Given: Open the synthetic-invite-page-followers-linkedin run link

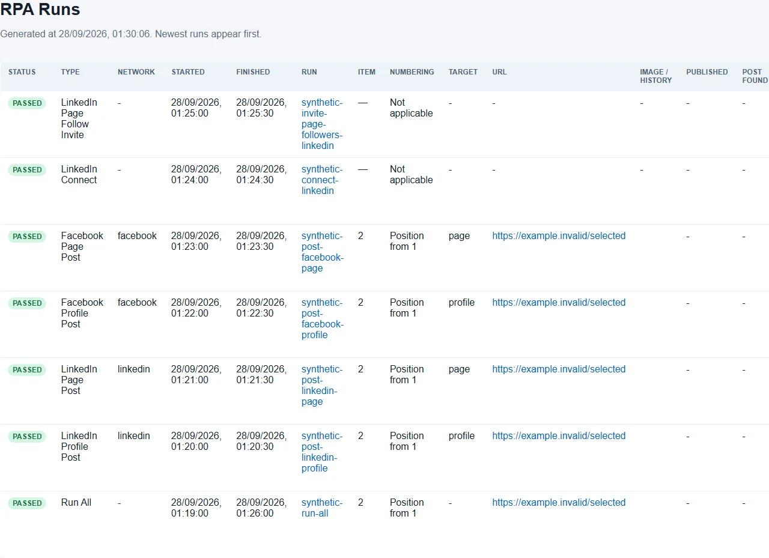Looking at the screenshot, I should click(322, 124).
